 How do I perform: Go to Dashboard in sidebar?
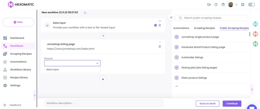pos(17,38)
